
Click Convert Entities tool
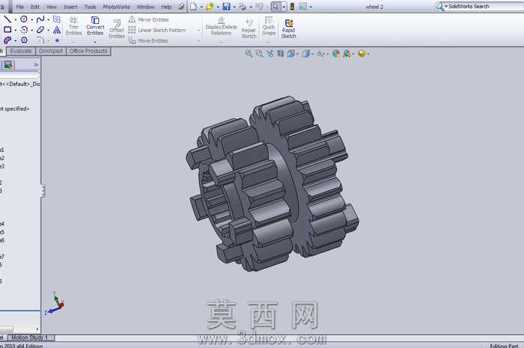95,26
